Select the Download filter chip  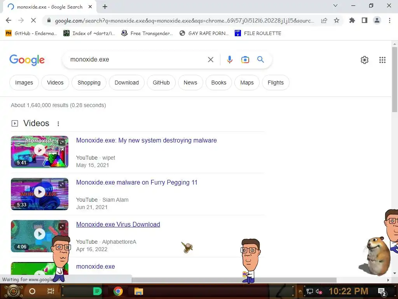click(x=127, y=83)
